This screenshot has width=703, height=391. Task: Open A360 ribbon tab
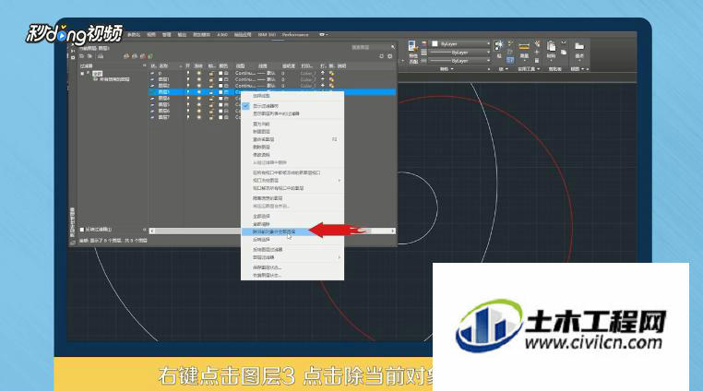tap(222, 34)
